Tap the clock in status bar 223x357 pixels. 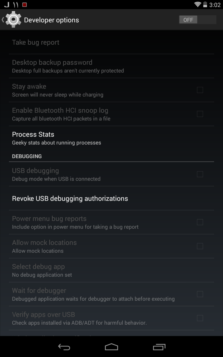click(x=215, y=5)
